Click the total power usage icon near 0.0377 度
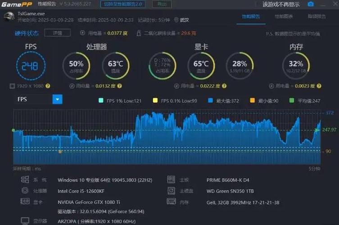339x225 pixels. (x=82, y=33)
